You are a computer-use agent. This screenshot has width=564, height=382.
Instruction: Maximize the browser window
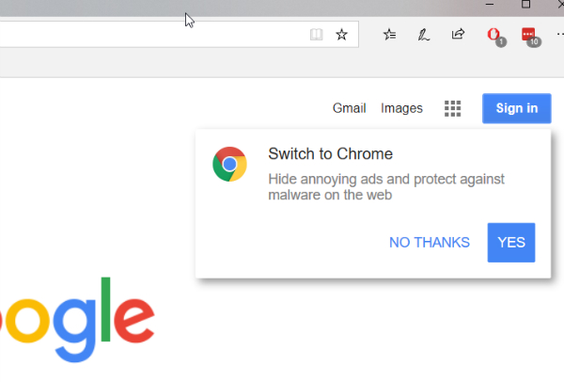[x=525, y=4]
